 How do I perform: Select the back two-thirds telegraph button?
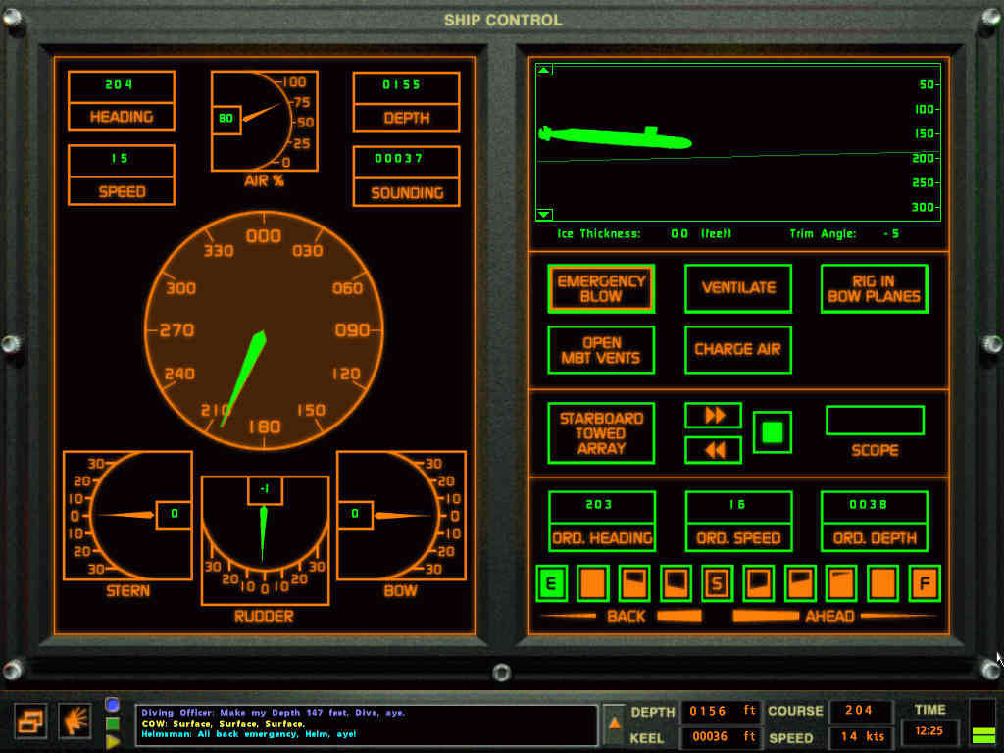click(x=634, y=583)
